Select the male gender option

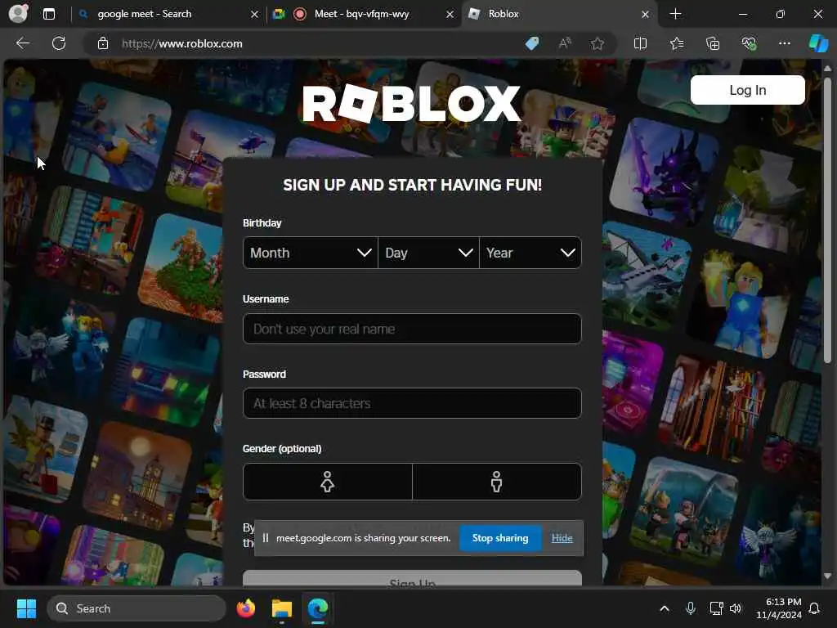tap(496, 482)
